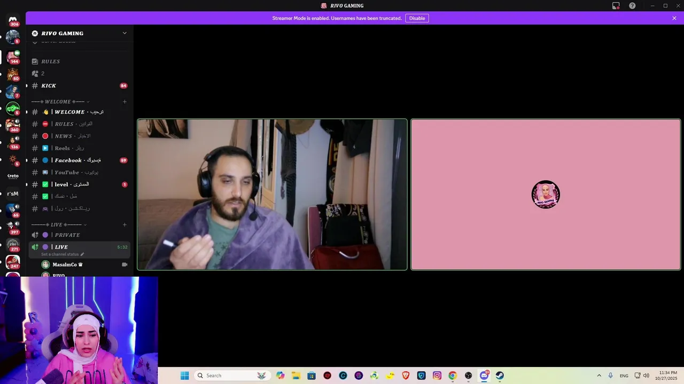Viewport: 684px width, 384px height.
Task: Open the RULES القوانين channel
Action: [x=80, y=124]
